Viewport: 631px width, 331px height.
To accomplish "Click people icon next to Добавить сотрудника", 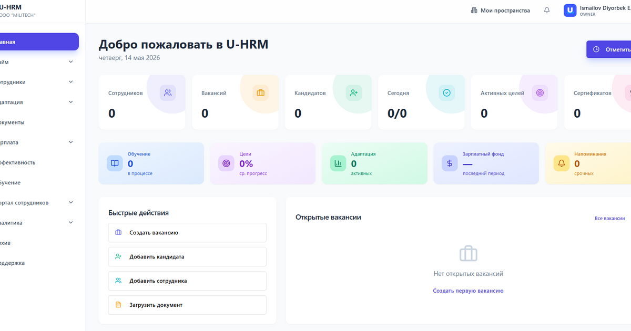I will pyautogui.click(x=118, y=281).
